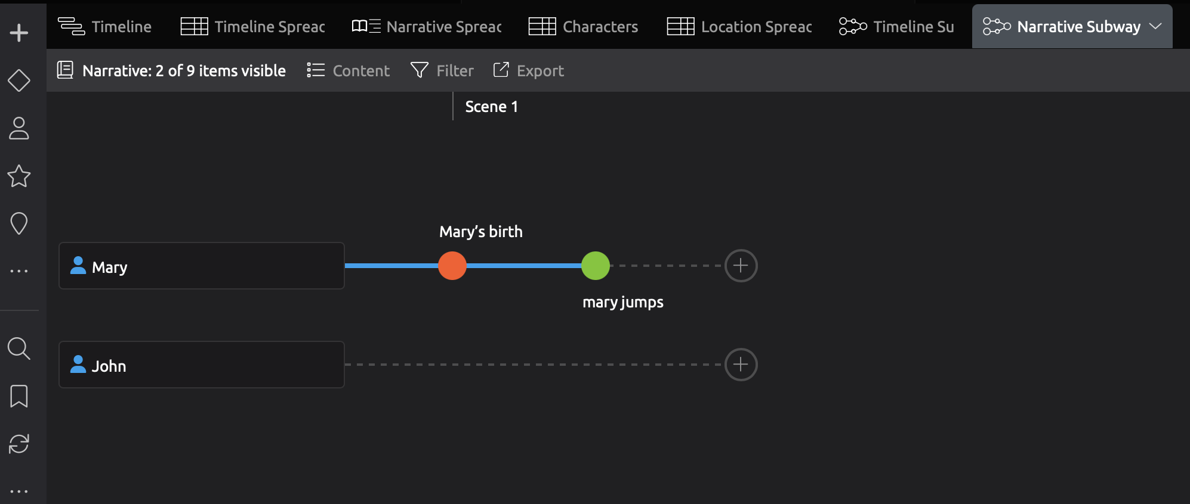
Task: Click the sync refresh icon in sidebar
Action: 19,444
